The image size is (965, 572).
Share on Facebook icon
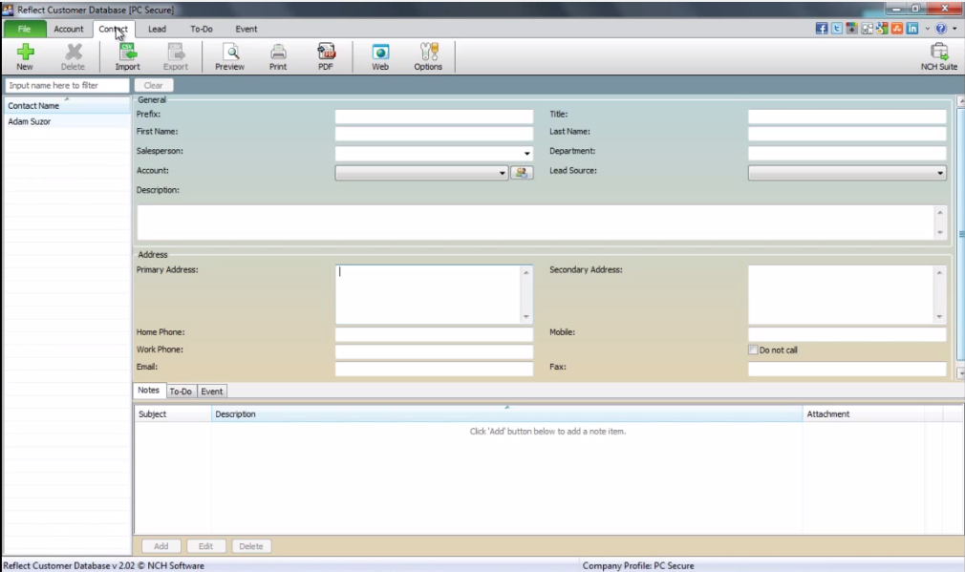[822, 29]
